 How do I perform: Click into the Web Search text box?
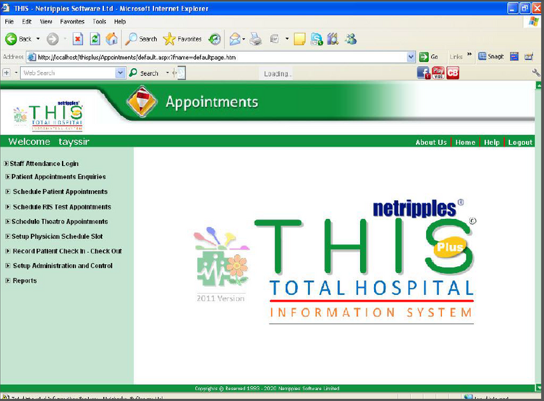tap(69, 73)
